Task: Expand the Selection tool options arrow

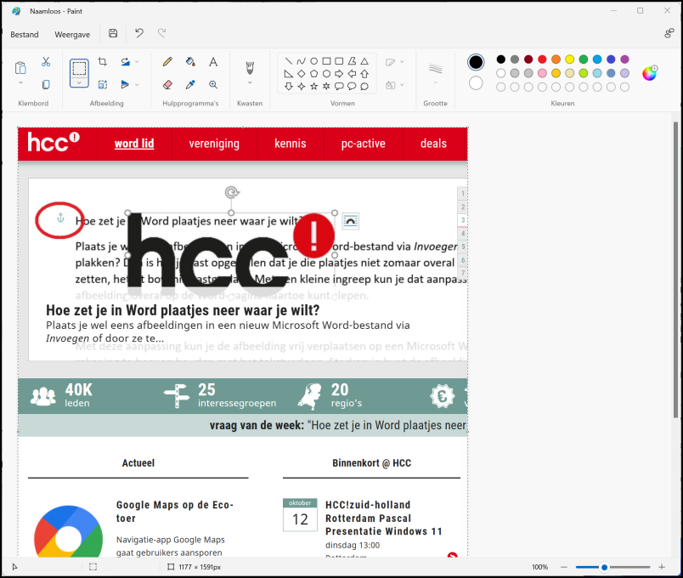Action: point(79,82)
